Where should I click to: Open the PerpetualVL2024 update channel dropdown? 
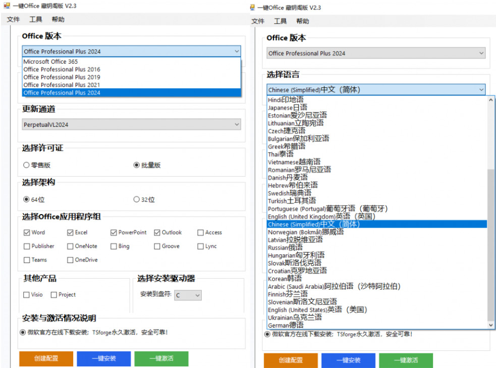[237, 124]
